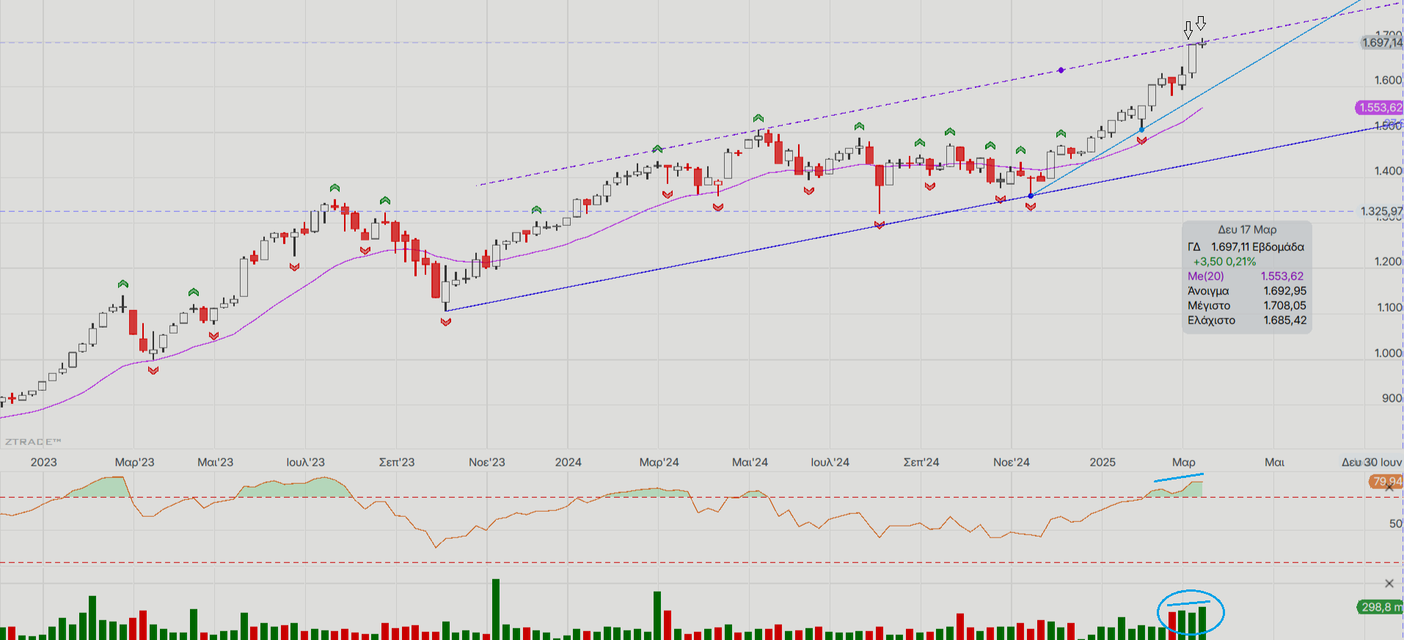Close the volume indicator panel
The image size is (1404, 640).
click(x=1389, y=584)
